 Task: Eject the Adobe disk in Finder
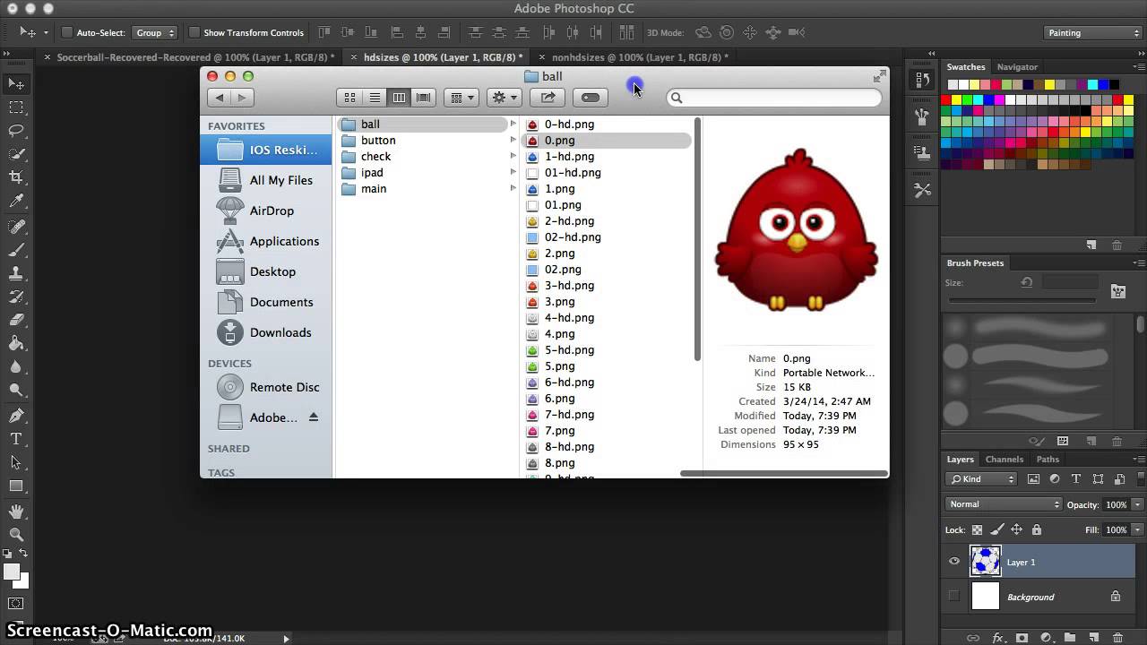314,417
